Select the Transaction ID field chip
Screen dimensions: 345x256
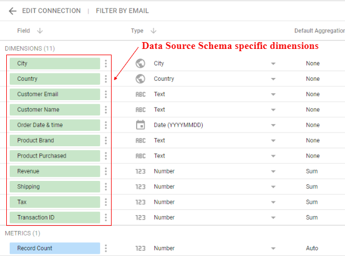55,217
